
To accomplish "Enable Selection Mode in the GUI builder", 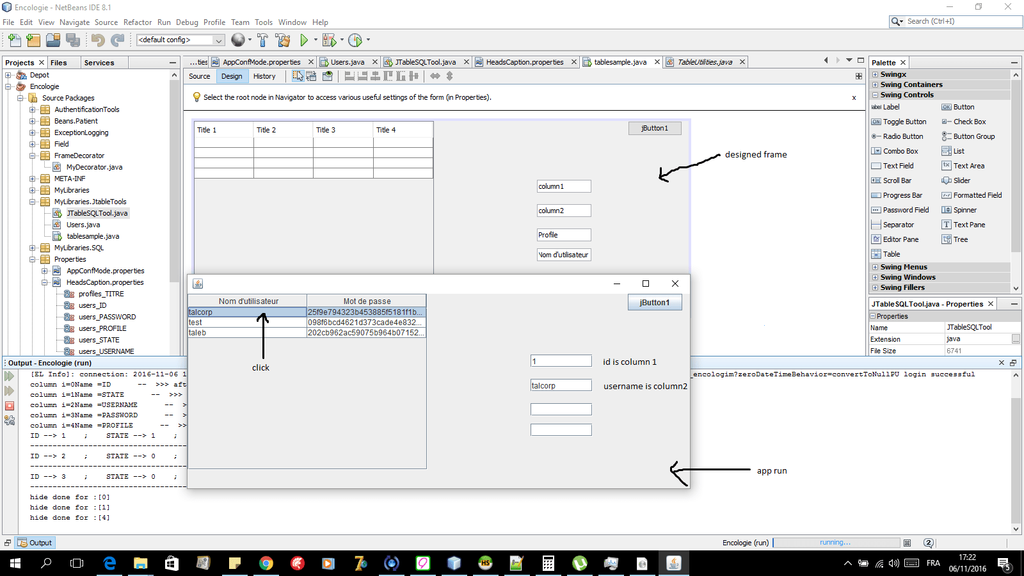I will pos(297,76).
